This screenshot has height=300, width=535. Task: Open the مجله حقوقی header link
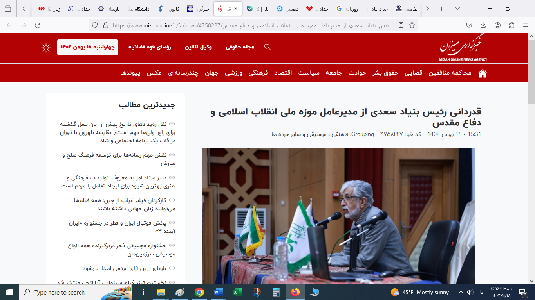(240, 47)
